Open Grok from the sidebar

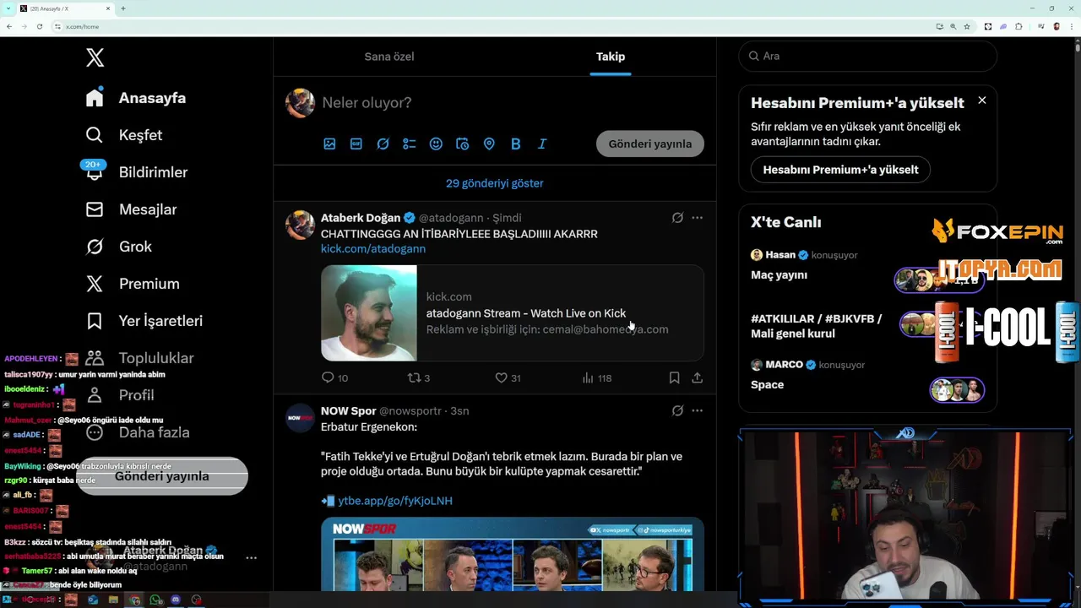(119, 247)
